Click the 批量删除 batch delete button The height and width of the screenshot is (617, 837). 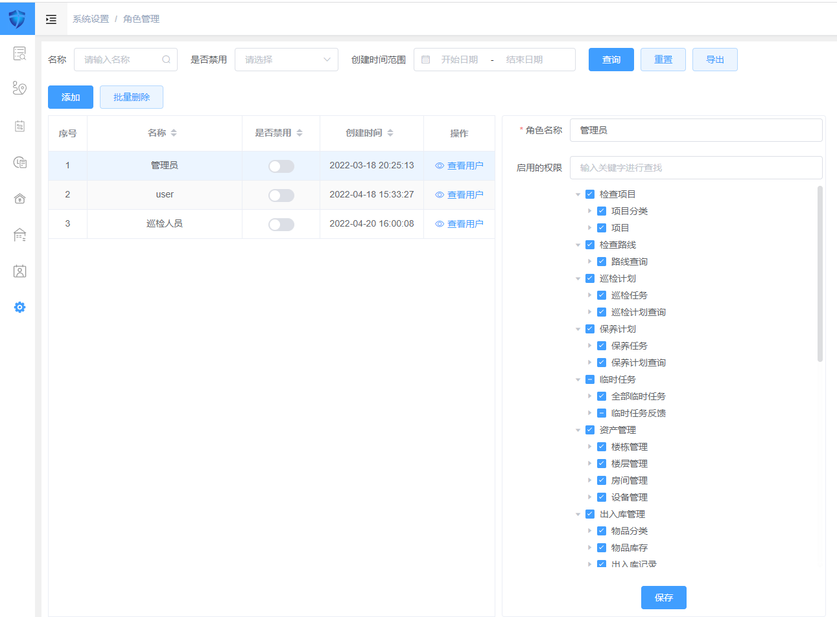132,97
